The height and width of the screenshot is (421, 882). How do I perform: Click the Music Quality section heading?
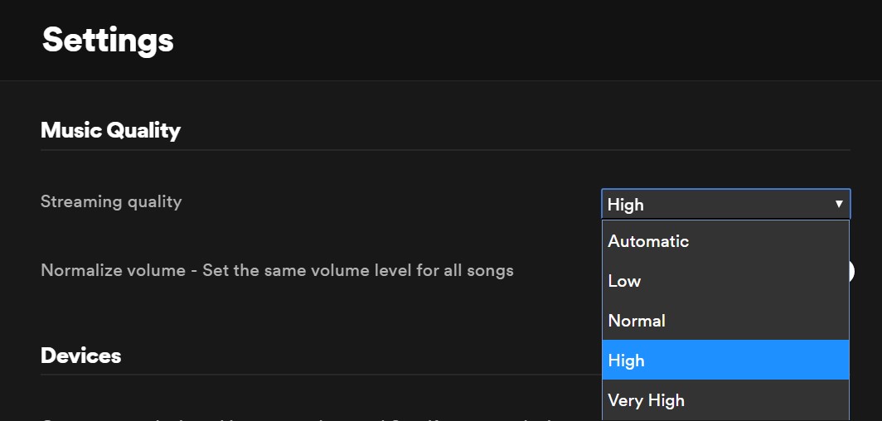pos(110,130)
